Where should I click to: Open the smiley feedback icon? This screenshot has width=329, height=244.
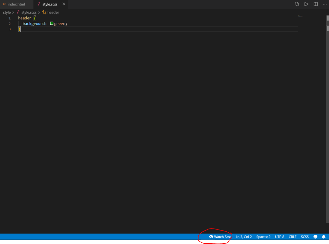tap(315, 237)
